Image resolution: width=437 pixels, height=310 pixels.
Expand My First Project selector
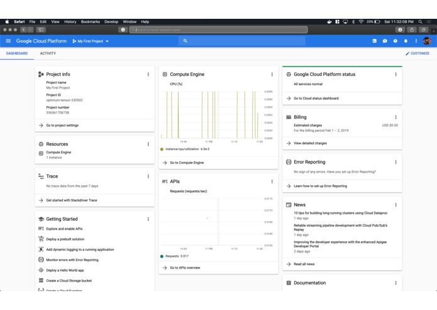tap(91, 41)
